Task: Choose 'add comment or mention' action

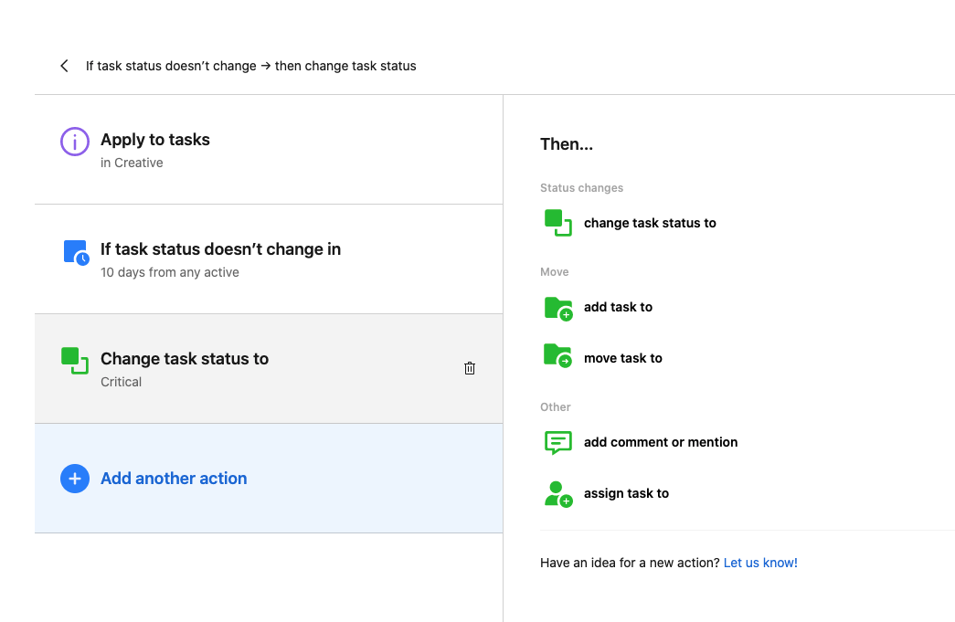Action: [x=661, y=442]
